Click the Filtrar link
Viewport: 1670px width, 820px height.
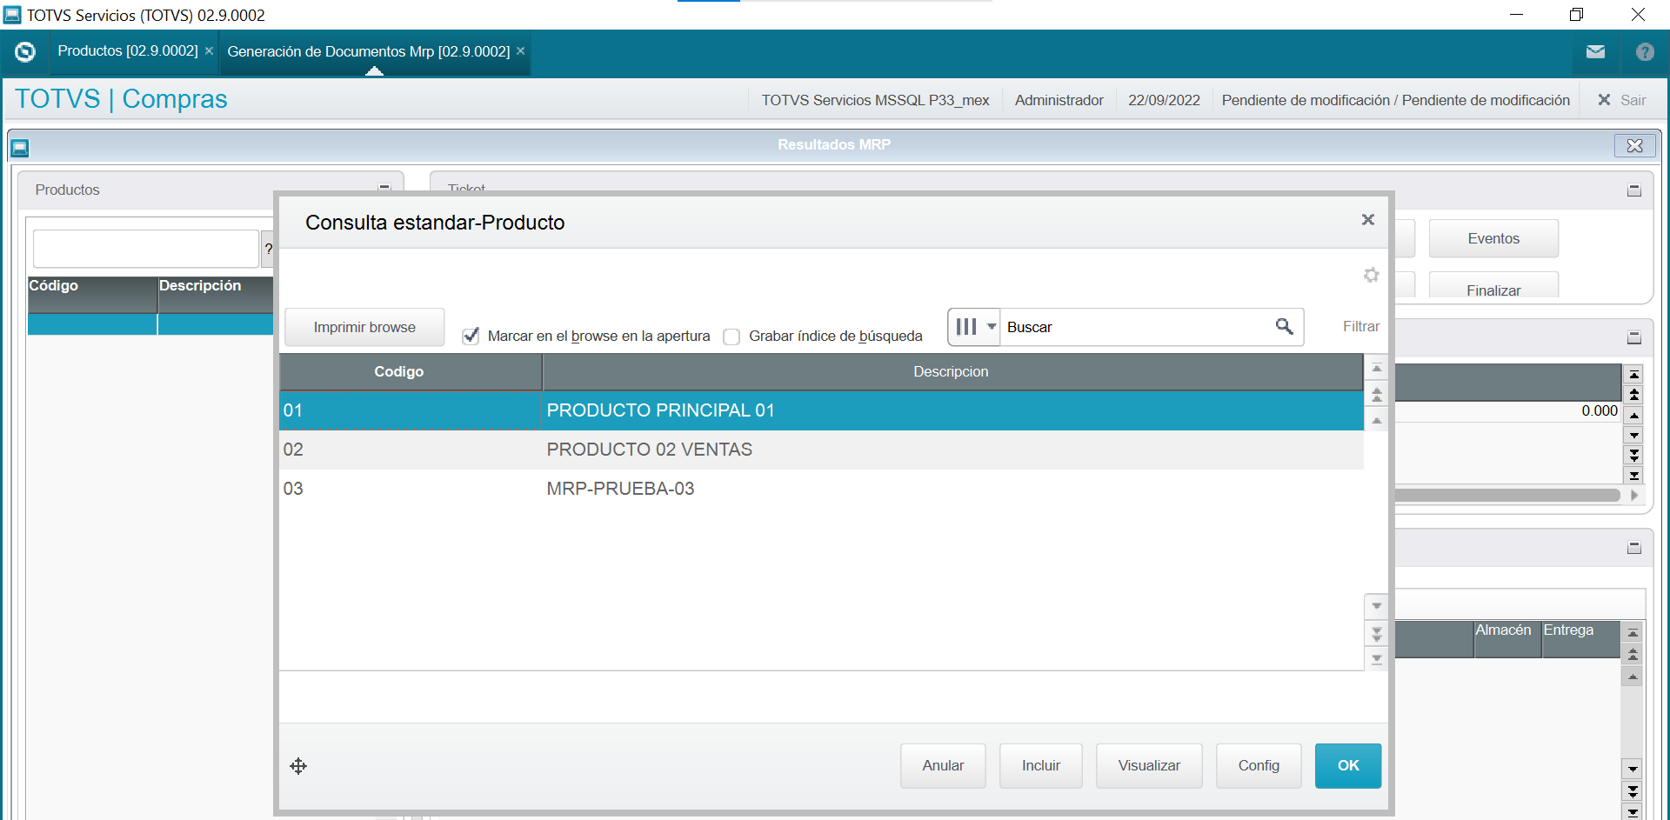[1361, 326]
